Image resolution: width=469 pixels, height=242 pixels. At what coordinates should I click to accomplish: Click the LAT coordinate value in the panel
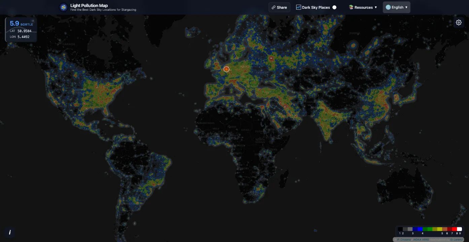(24, 31)
